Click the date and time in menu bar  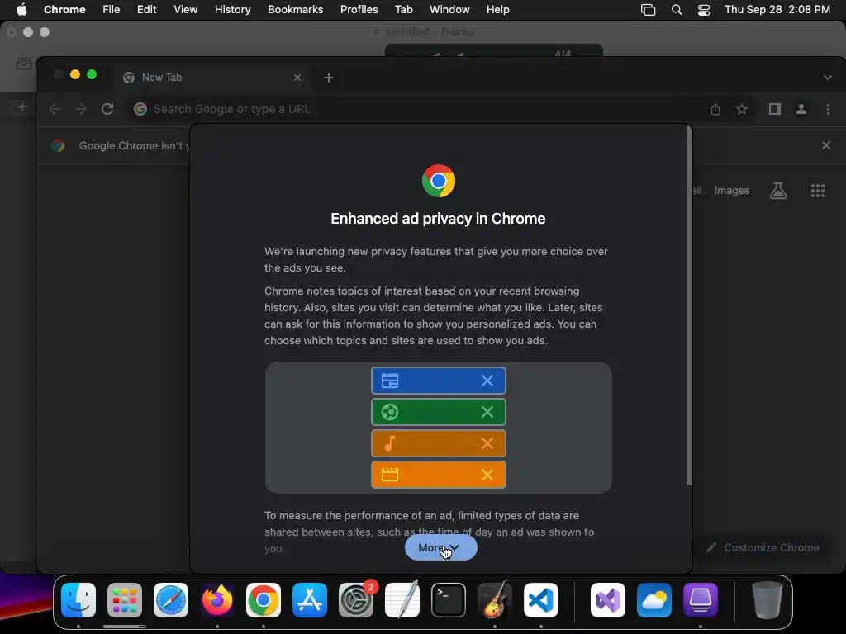(x=777, y=9)
